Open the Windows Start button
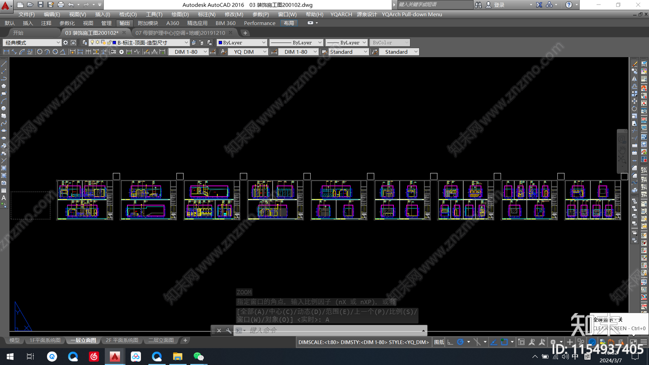The image size is (649, 365). coord(10,356)
